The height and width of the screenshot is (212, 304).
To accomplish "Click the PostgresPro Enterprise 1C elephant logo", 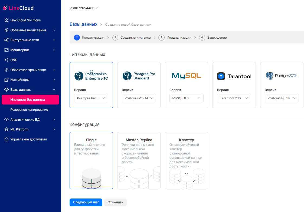I will (79, 76).
